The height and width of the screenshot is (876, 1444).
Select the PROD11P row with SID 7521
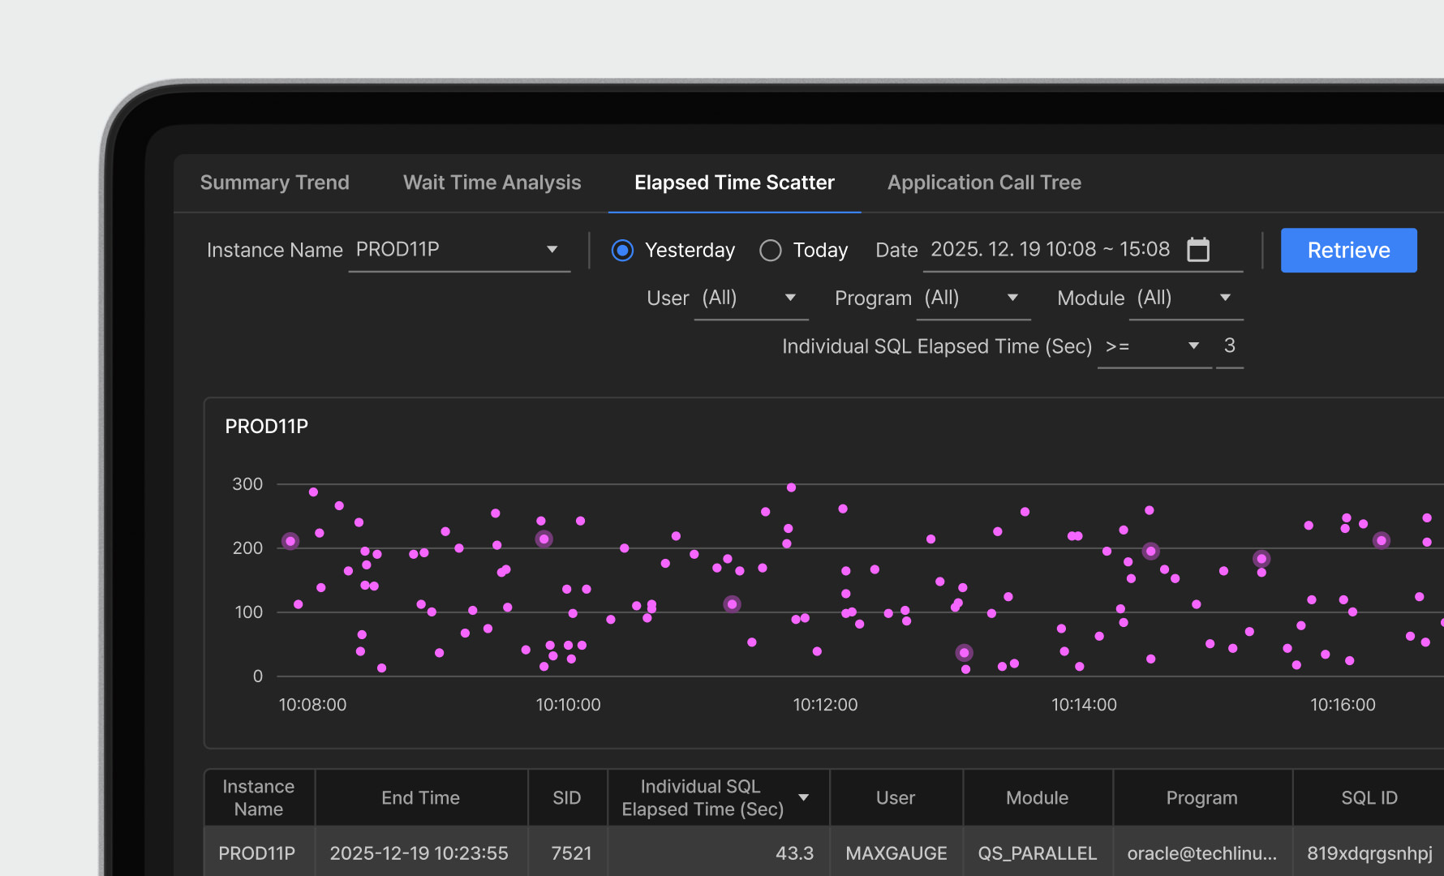pyautogui.click(x=571, y=853)
